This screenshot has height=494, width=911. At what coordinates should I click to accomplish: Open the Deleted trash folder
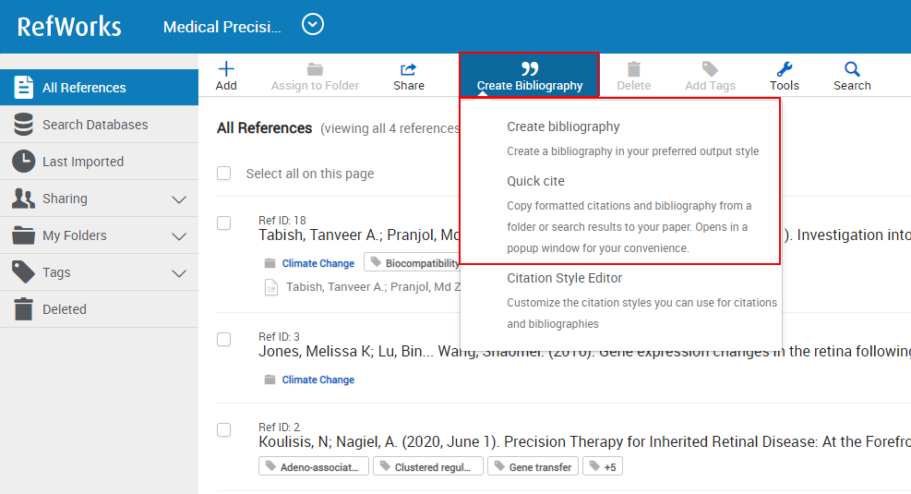tap(64, 309)
